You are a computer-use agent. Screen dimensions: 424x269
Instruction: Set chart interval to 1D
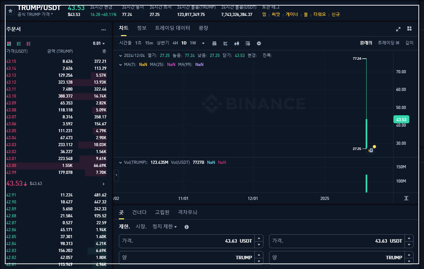(184, 43)
